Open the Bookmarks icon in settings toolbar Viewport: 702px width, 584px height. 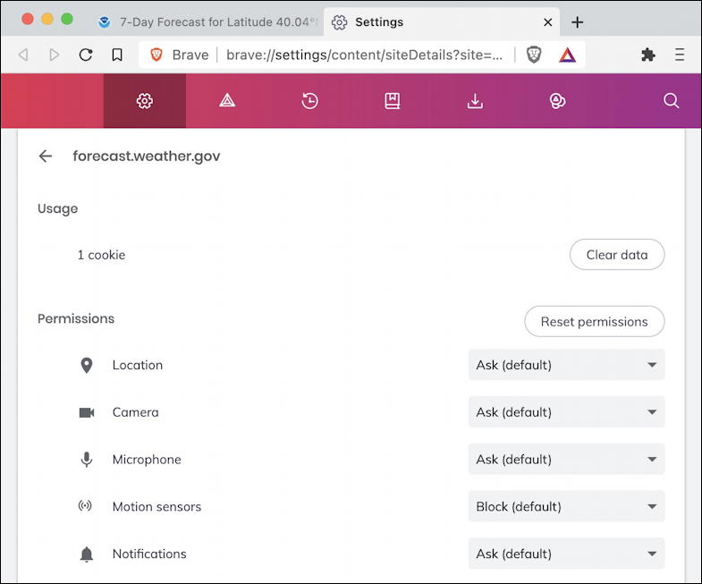pos(392,101)
